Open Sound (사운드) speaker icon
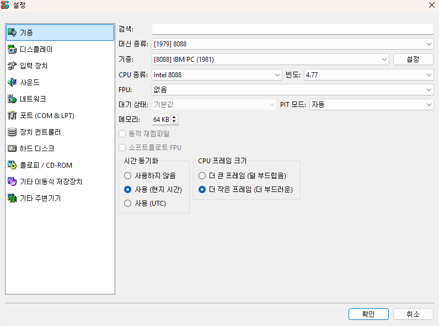The image size is (439, 326). [12, 82]
